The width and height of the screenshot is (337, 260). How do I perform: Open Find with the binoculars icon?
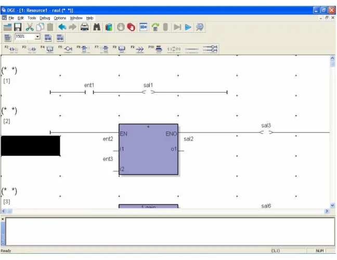[x=97, y=27]
